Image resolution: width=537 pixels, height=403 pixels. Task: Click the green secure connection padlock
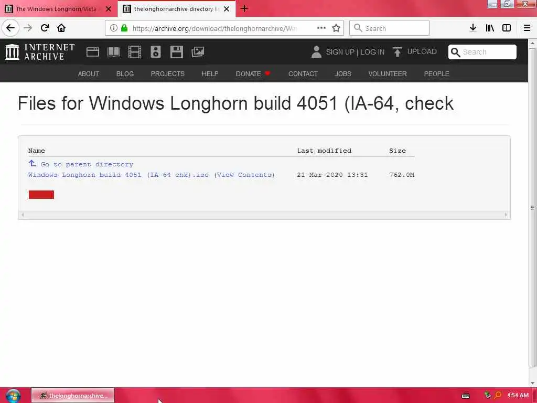click(124, 28)
